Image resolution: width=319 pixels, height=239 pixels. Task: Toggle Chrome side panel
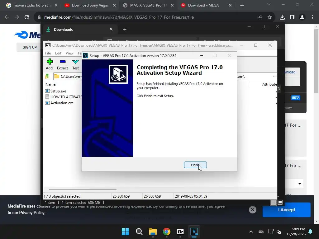point(292,17)
